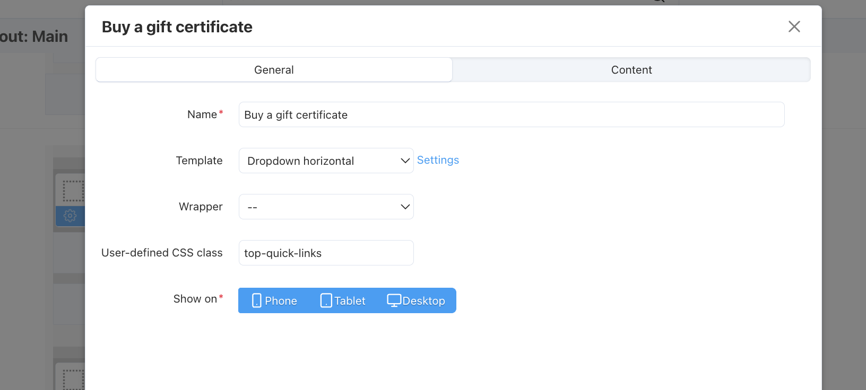The image size is (866, 390).
Task: Close the Buy a gift certificate dialog
Action: click(794, 26)
